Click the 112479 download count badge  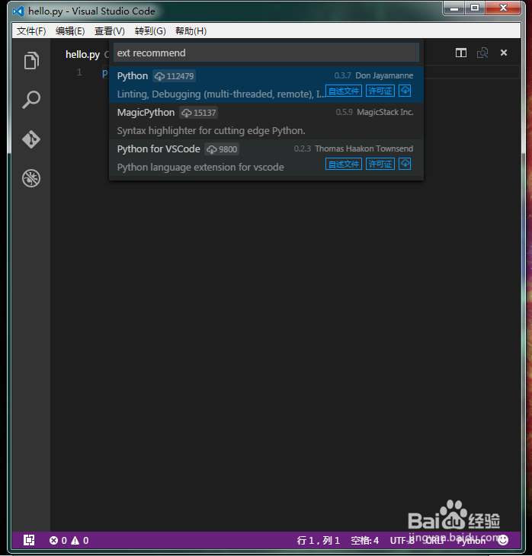tap(175, 76)
